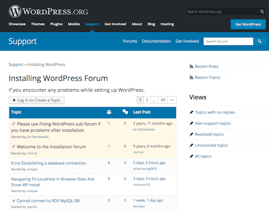Viewport: 269px width, 211px height.
Task: Open Documentation in the blue Support bar
Action: pos(156,41)
